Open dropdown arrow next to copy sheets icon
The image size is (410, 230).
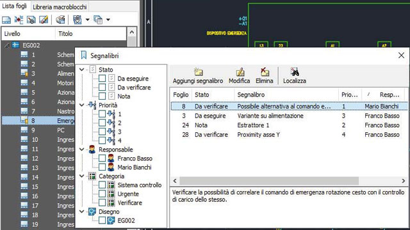coord(108,20)
